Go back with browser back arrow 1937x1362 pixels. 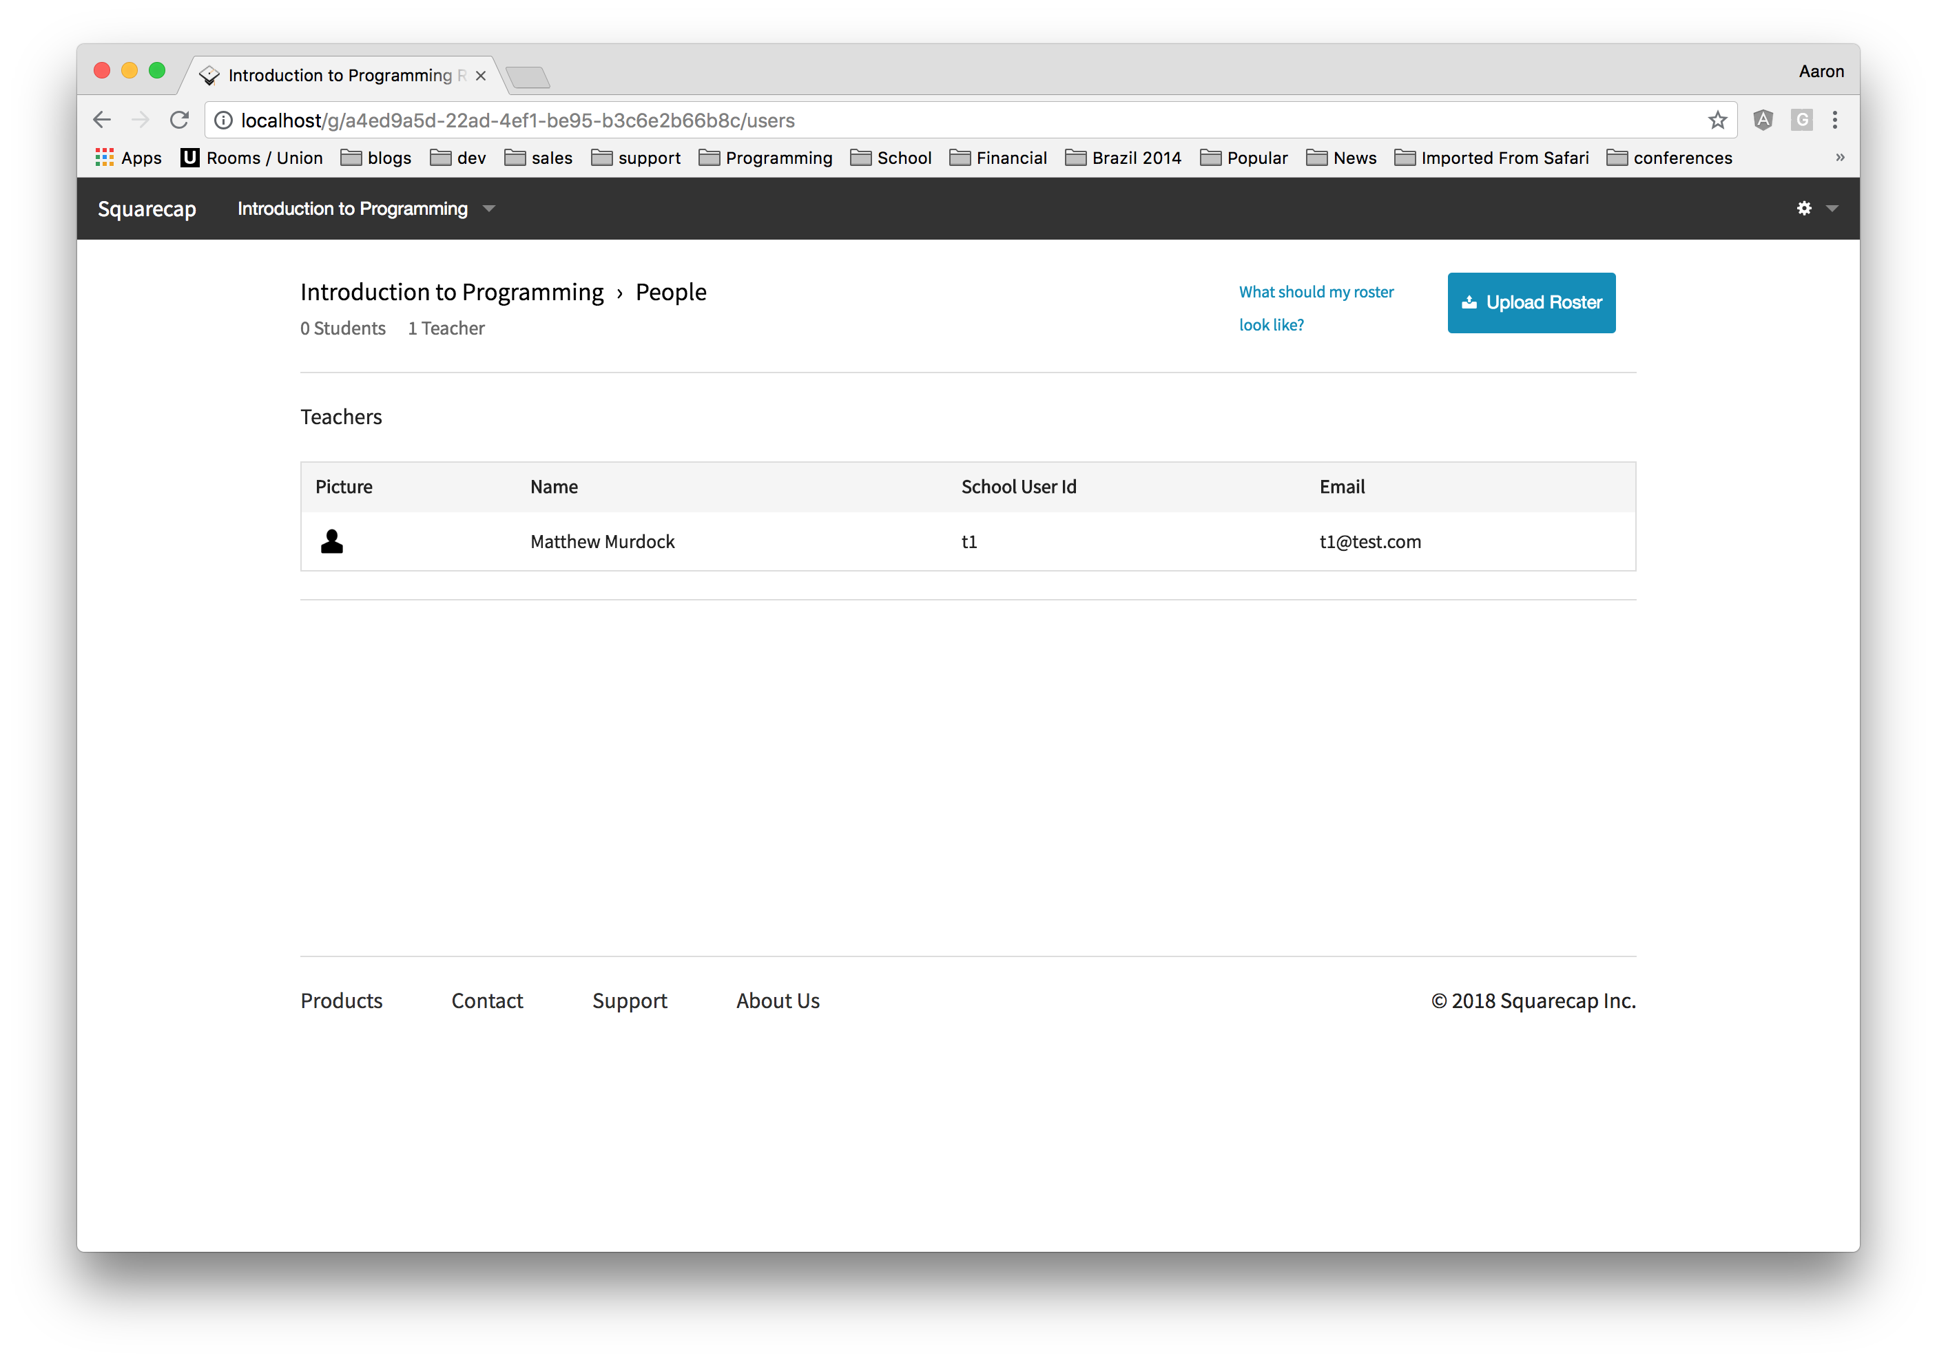(x=102, y=121)
